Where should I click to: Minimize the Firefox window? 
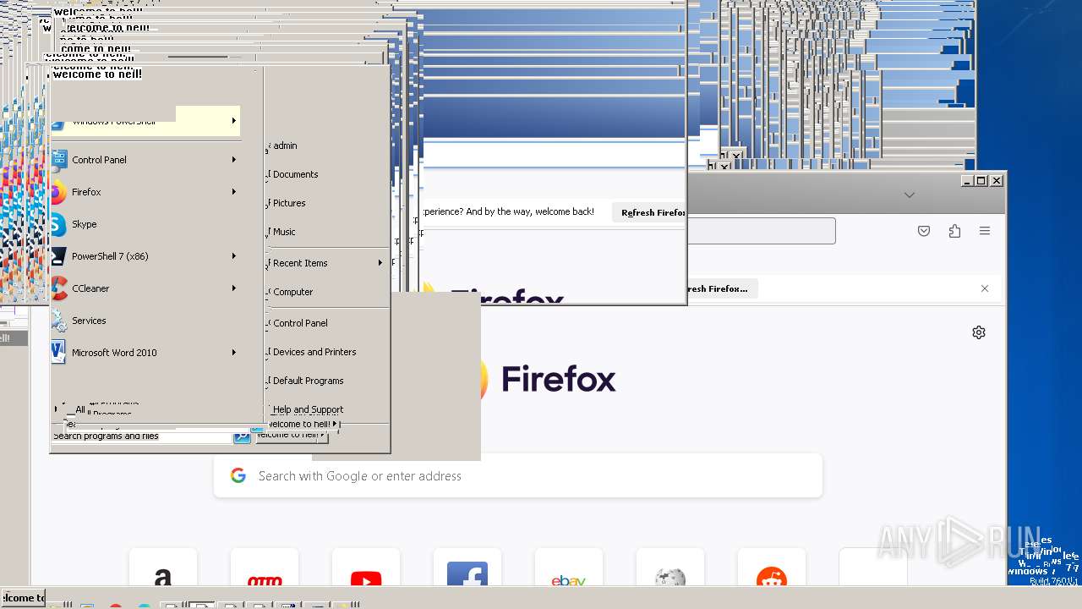[968, 181]
